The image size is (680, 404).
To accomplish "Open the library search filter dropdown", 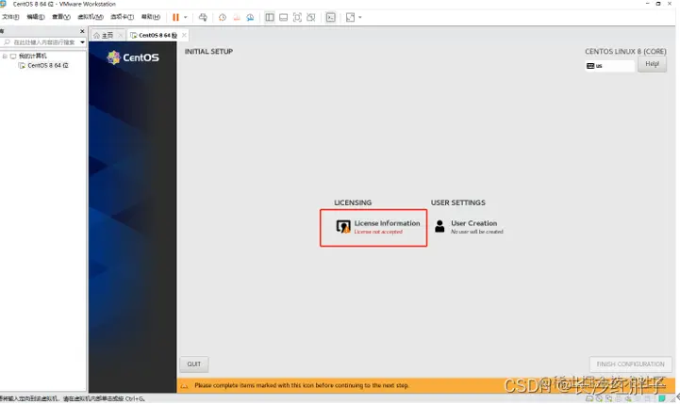I will tap(82, 42).
